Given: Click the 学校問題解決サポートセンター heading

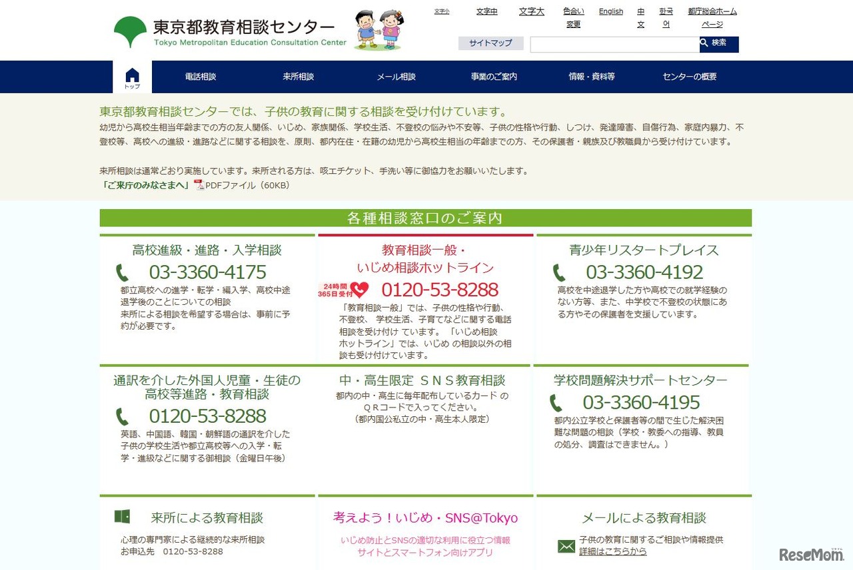Looking at the screenshot, I should (x=640, y=380).
